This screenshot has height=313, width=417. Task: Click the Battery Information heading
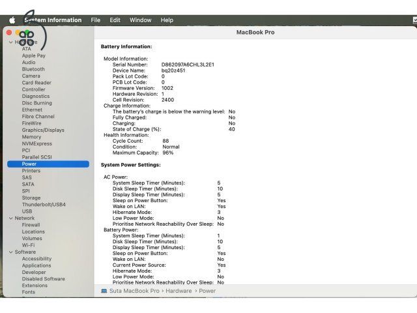pos(126,46)
